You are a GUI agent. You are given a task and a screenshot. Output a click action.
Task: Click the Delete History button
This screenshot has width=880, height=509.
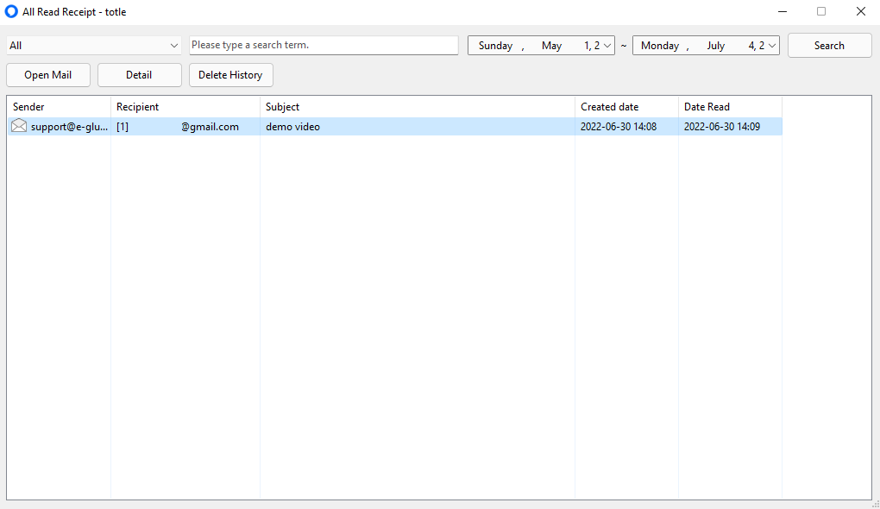pos(230,75)
